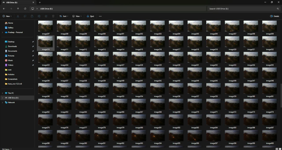
Task: Open the Desktop quick access folder
Action: pyautogui.click(x=9, y=42)
